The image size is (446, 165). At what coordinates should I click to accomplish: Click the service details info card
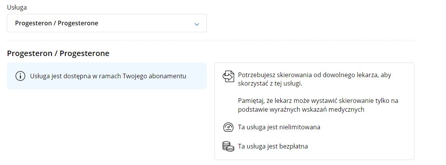[x=314, y=111]
